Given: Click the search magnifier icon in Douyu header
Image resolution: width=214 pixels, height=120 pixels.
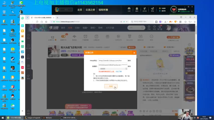Looking at the screenshot, I should pyautogui.click(x=142, y=28).
